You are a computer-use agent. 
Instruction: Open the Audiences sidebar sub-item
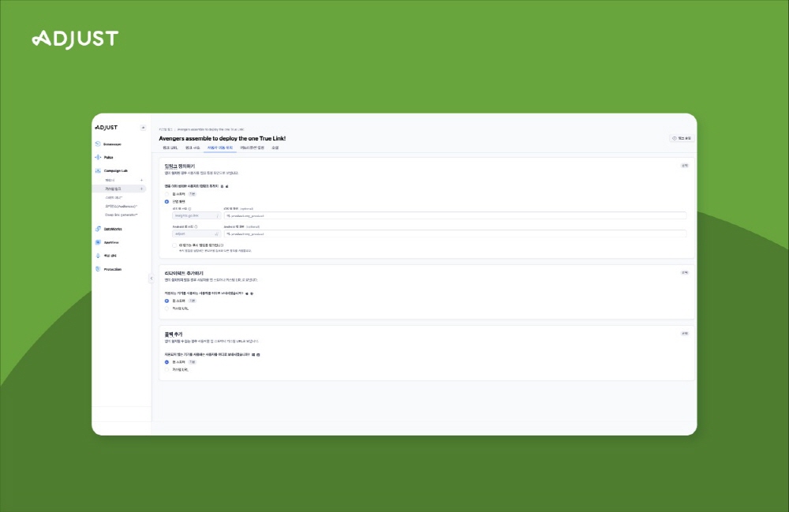122,206
